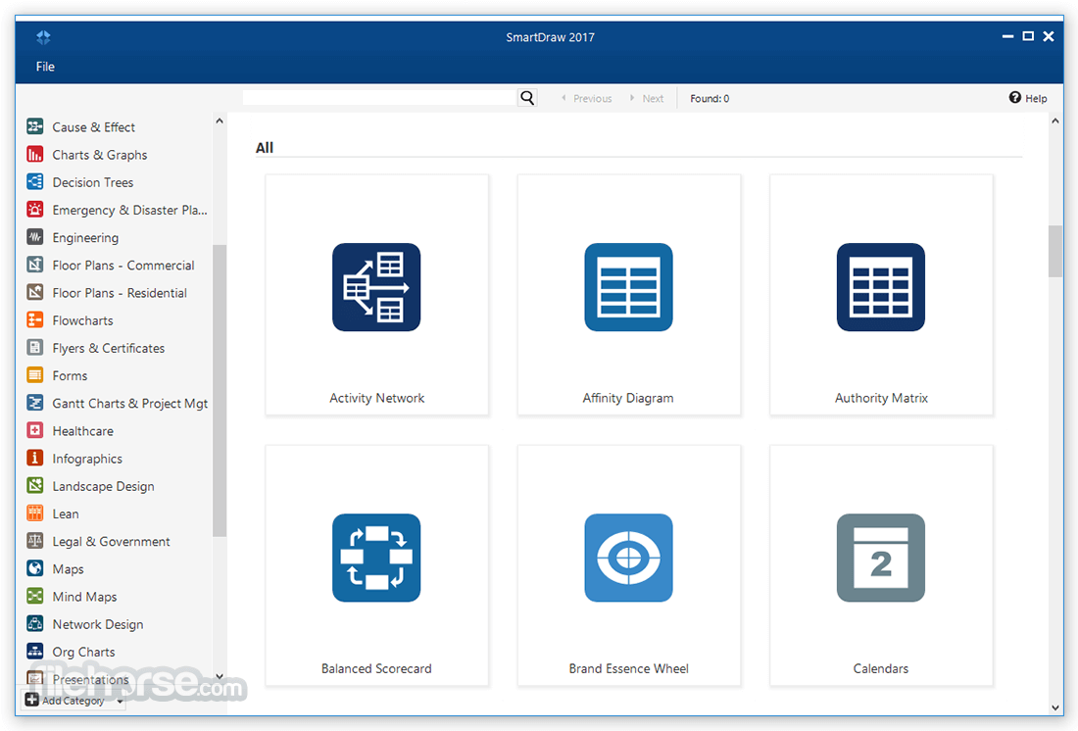Click the Landscape Design green icon
Image resolution: width=1078 pixels, height=731 pixels.
point(35,485)
